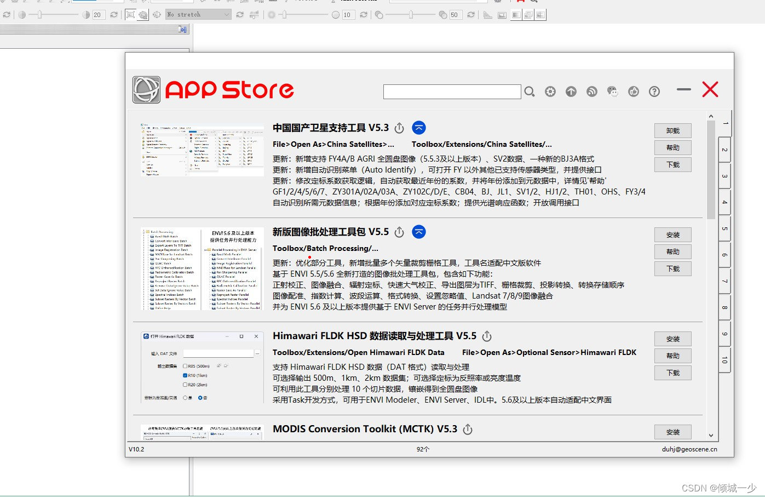
Task: Switch to page tab 5
Action: (x=724, y=228)
